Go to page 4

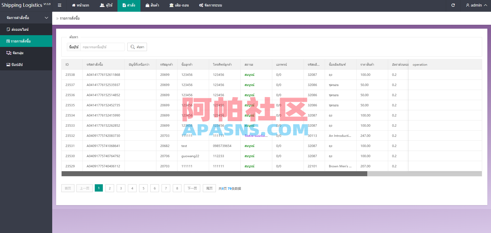132,188
